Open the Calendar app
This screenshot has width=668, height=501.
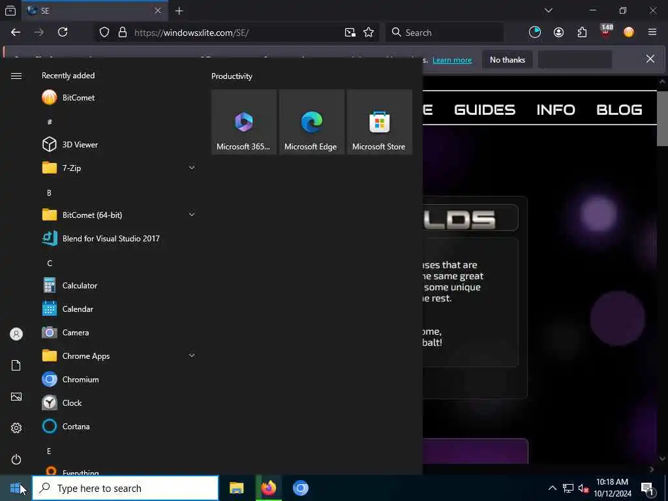119,309
